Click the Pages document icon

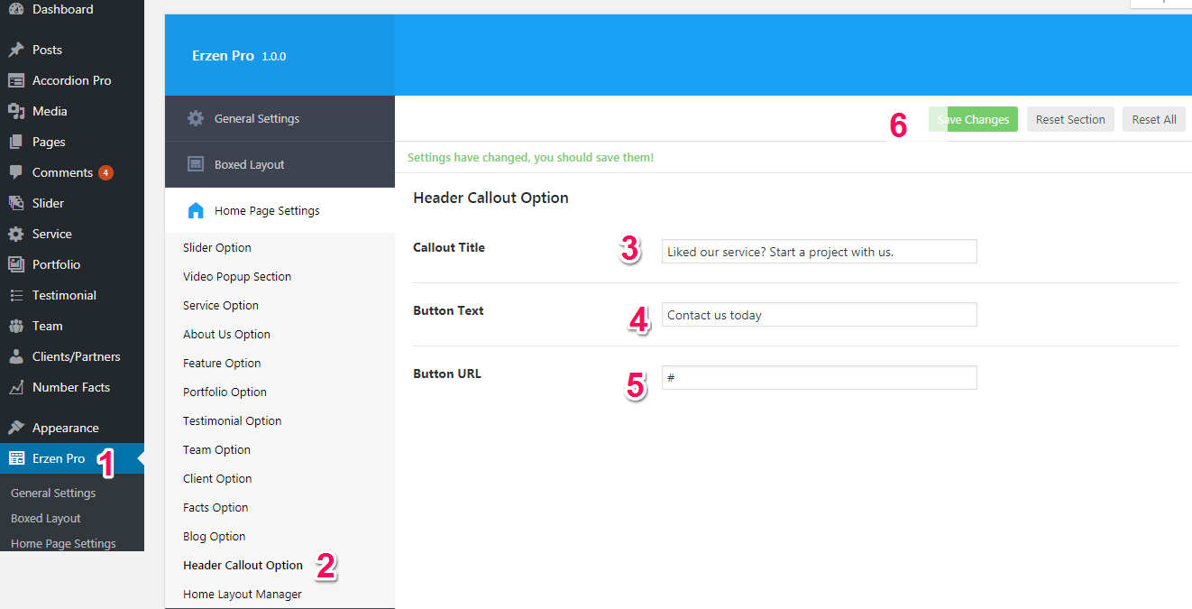(16, 142)
